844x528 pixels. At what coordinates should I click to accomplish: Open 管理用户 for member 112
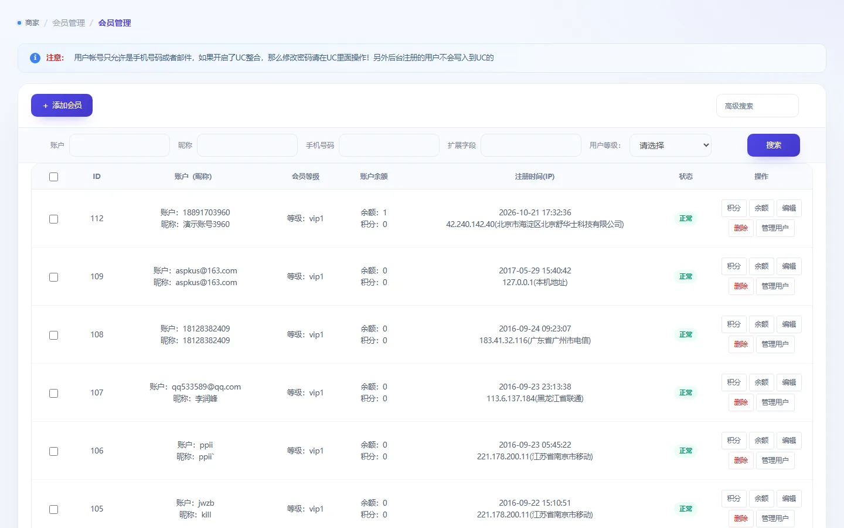[x=775, y=228]
